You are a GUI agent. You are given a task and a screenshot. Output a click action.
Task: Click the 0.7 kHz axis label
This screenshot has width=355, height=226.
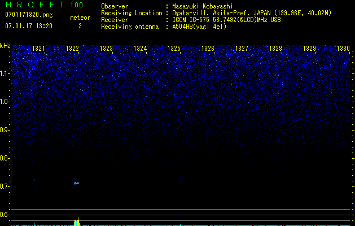tap(5, 186)
